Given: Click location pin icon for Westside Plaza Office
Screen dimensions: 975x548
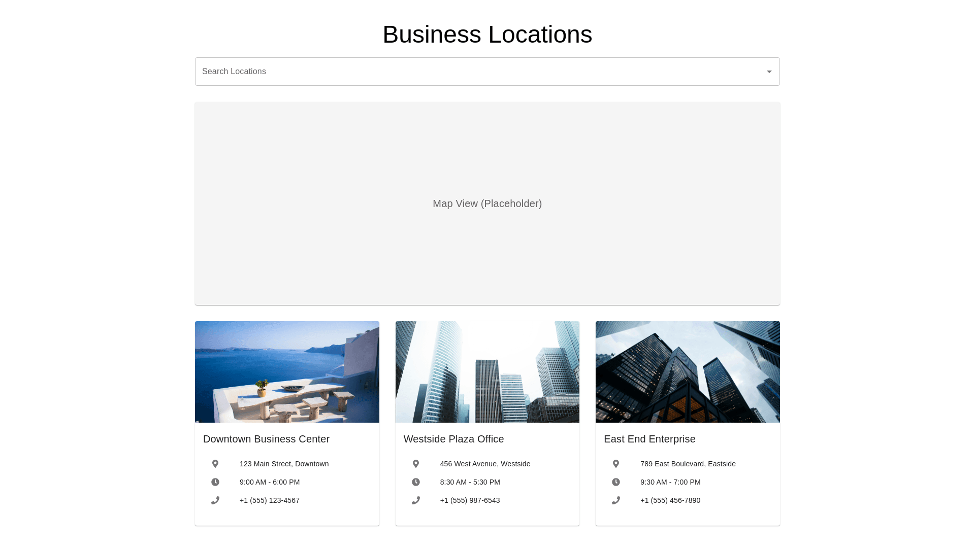Looking at the screenshot, I should pos(416,464).
